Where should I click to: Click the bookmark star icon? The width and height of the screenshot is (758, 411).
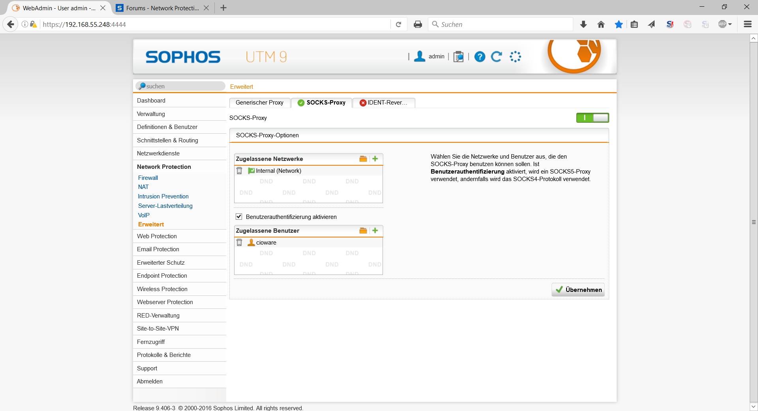[619, 24]
